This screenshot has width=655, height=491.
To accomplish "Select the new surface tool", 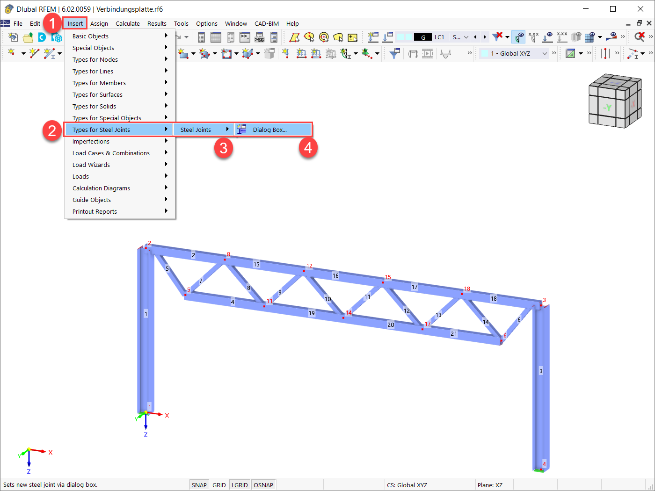I will click(182, 53).
